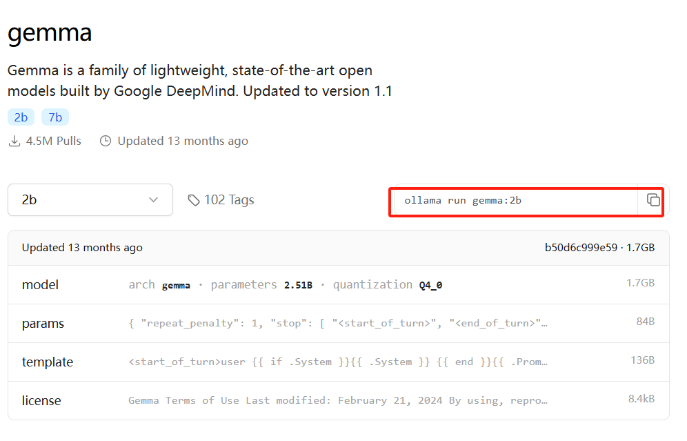Click the 7b size tag badge

coord(55,117)
